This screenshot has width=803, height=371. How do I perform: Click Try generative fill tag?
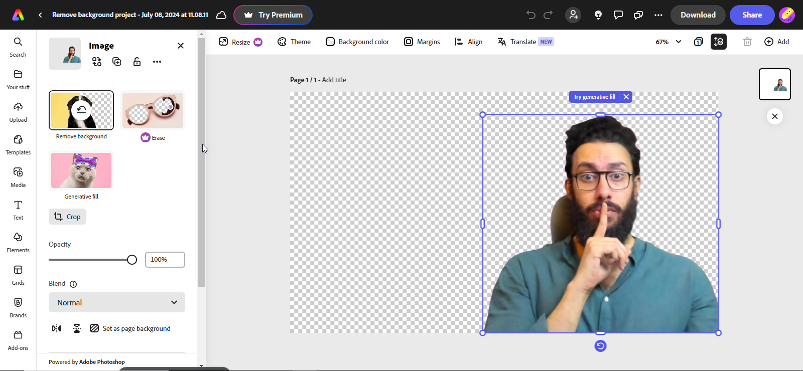point(594,97)
